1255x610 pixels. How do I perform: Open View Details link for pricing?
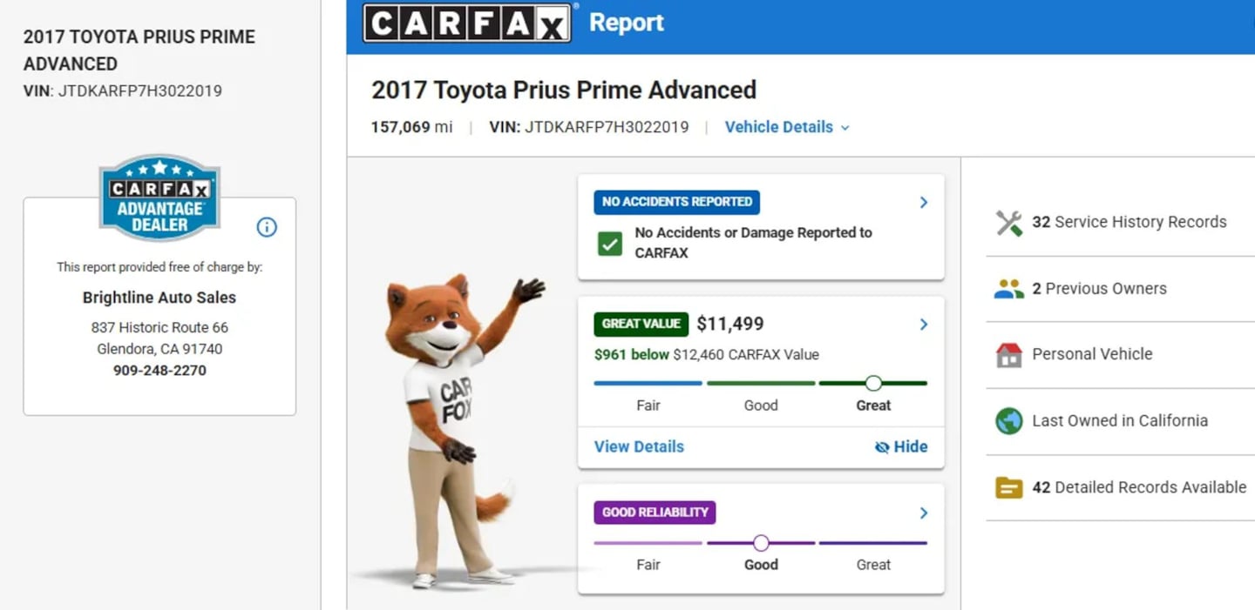coord(639,446)
